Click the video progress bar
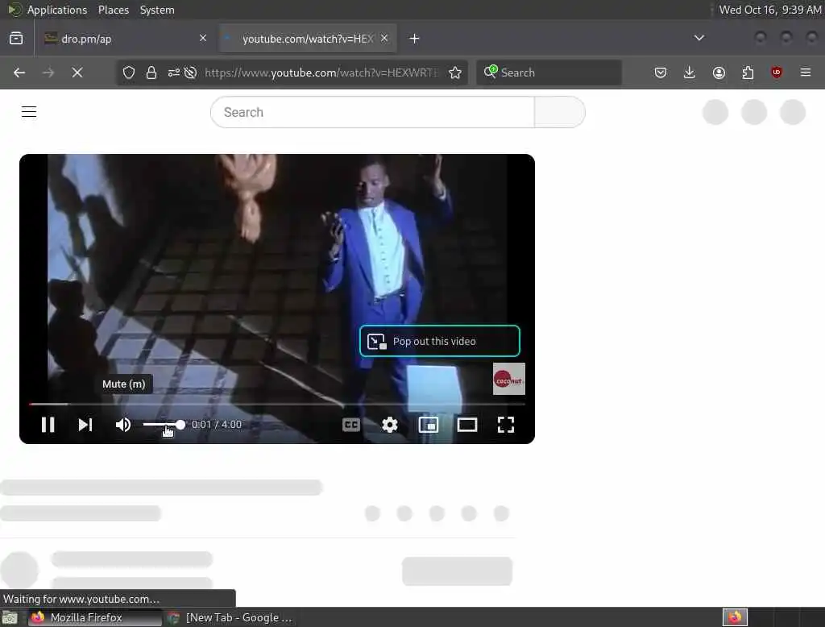The height and width of the screenshot is (627, 825). point(277,404)
